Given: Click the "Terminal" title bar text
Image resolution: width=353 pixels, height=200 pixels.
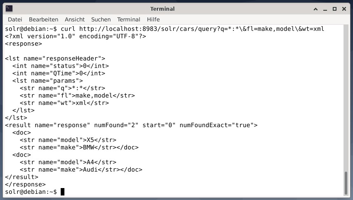Looking at the screenshot, I should pyautogui.click(x=162, y=9).
